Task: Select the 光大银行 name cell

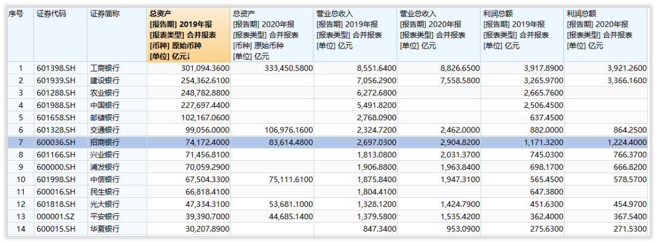Action: [117, 205]
